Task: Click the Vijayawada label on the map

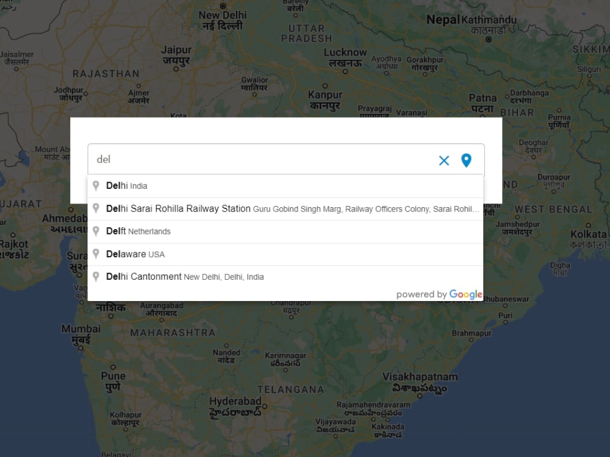Action: (x=335, y=425)
